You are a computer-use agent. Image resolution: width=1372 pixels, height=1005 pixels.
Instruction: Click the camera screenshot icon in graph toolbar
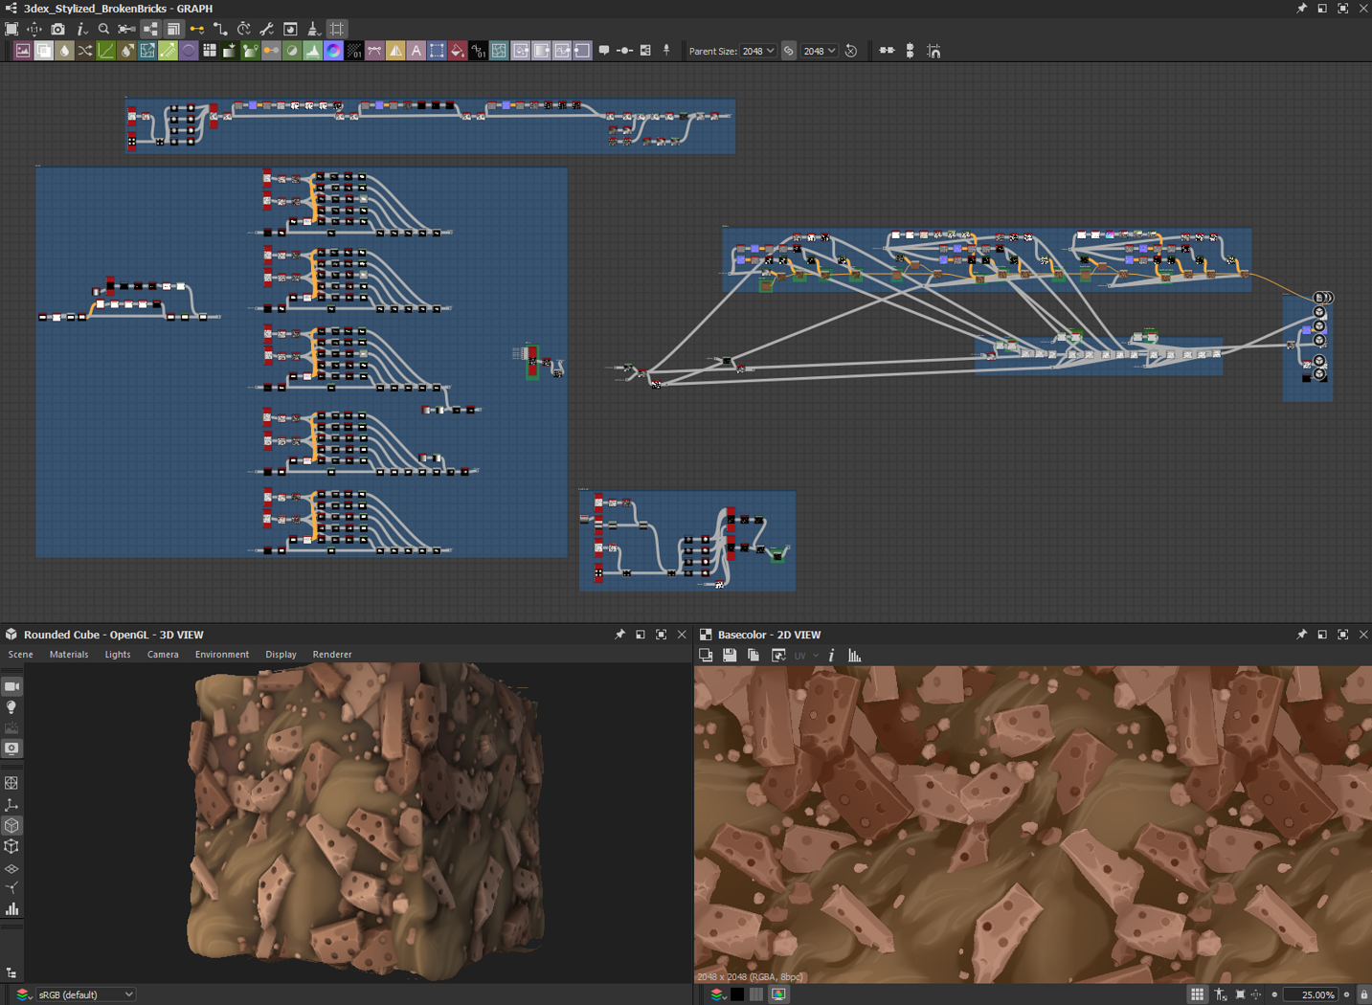57,30
